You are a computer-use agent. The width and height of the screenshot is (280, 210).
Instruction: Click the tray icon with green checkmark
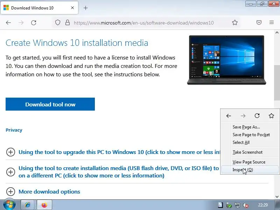[x=229, y=205]
